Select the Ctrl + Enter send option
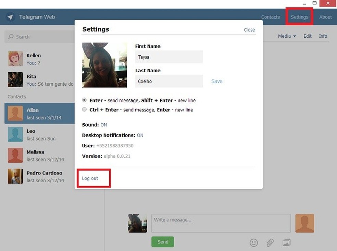This screenshot has height=251, width=337. coord(84,110)
